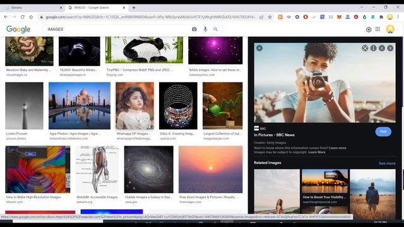Close the 'IMAGES - Google Search' tab
The image size is (404, 227).
(x=124, y=8)
